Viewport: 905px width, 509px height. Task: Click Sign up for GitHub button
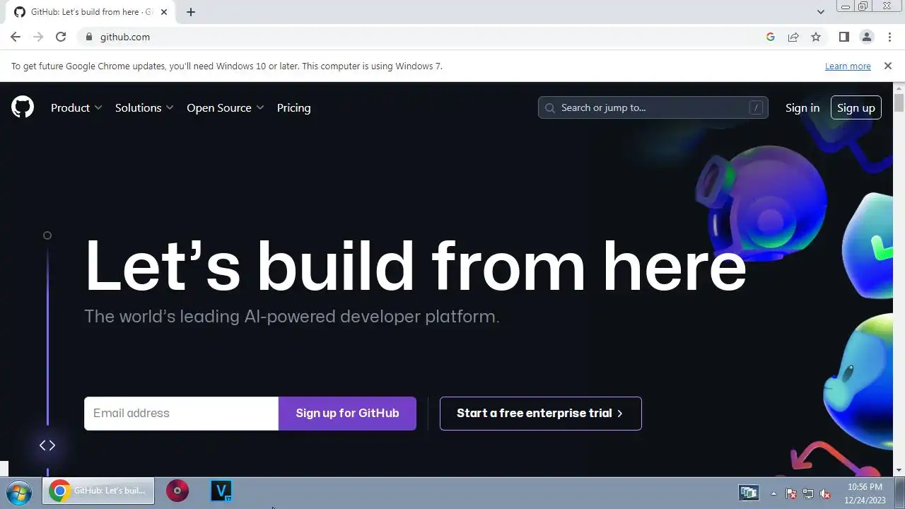click(347, 414)
